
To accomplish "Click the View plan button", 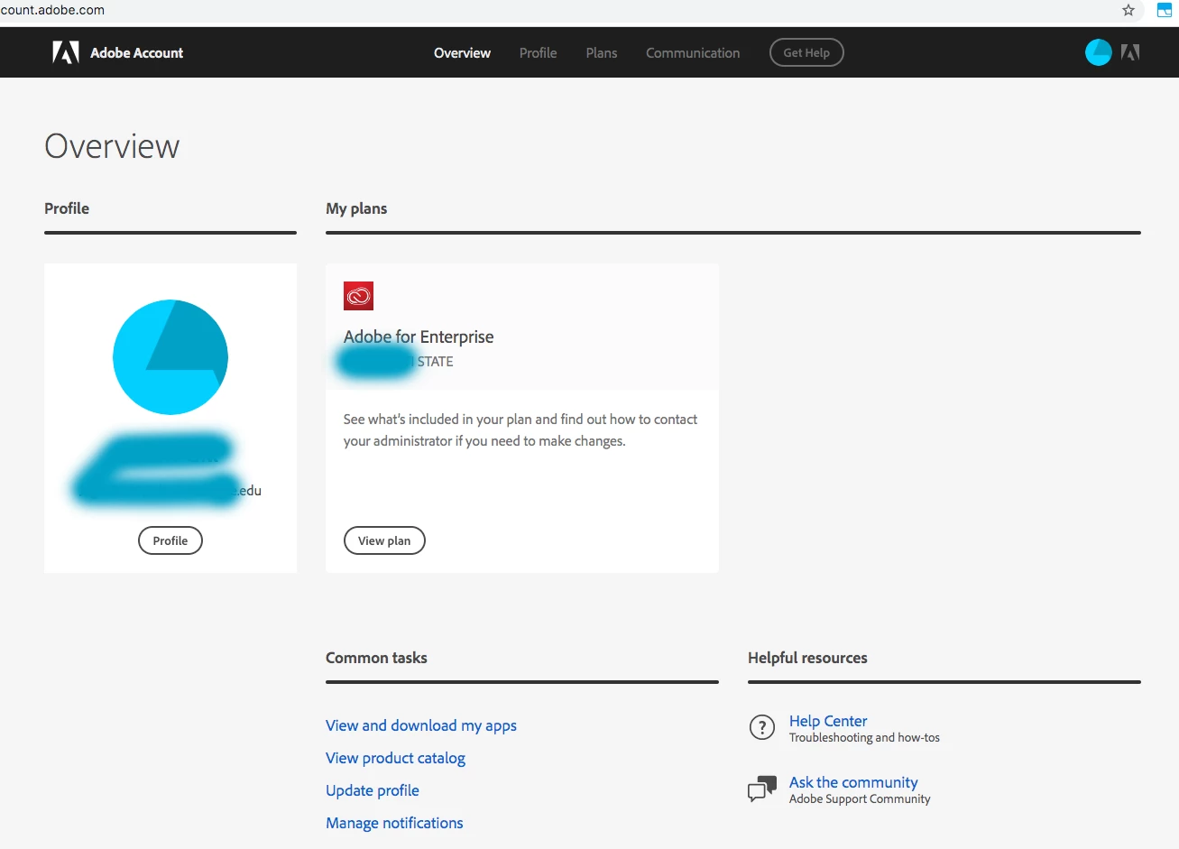I will [x=384, y=540].
